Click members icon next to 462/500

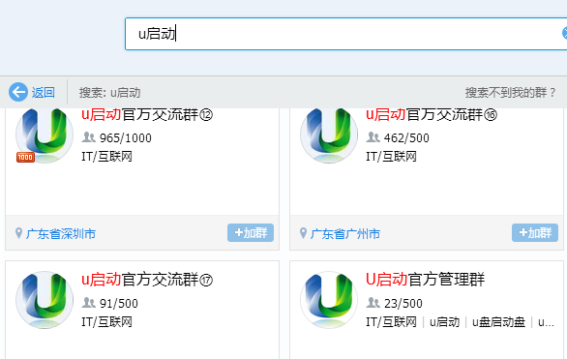[x=373, y=137]
